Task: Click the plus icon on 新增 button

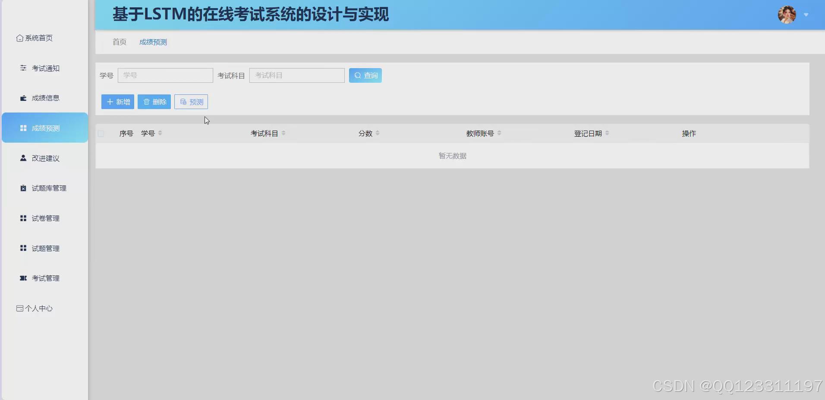Action: tap(109, 102)
